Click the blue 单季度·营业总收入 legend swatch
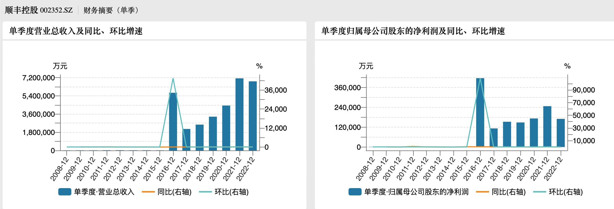Viewport: 614px width, 209px height. [x=65, y=192]
